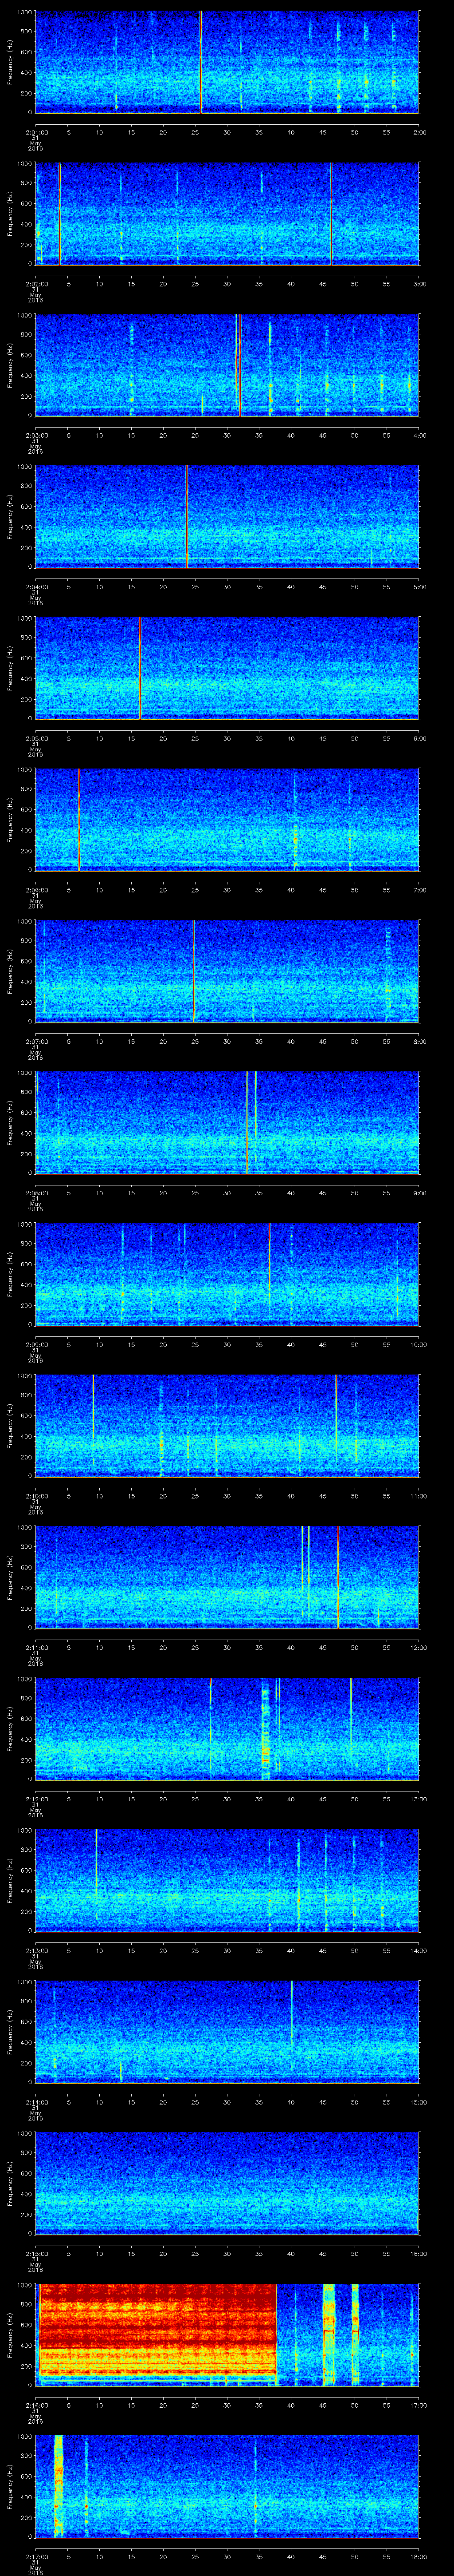Click the 2:12:00 start time label
Image resolution: width=454 pixels, height=2576 pixels.
pyautogui.click(x=36, y=1798)
